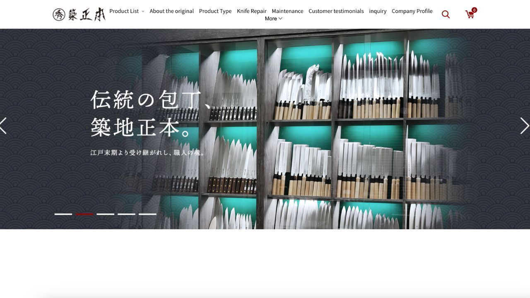Select the active red slide indicator
This screenshot has width=530, height=298.
pos(84,214)
